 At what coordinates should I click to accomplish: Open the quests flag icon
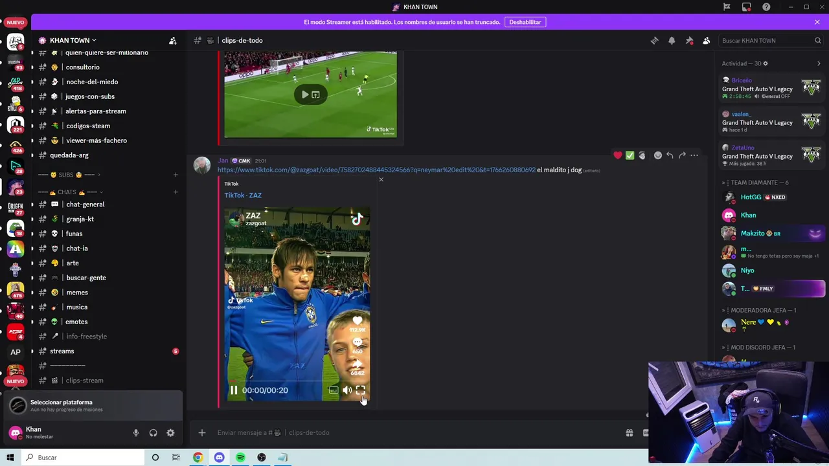[727, 7]
